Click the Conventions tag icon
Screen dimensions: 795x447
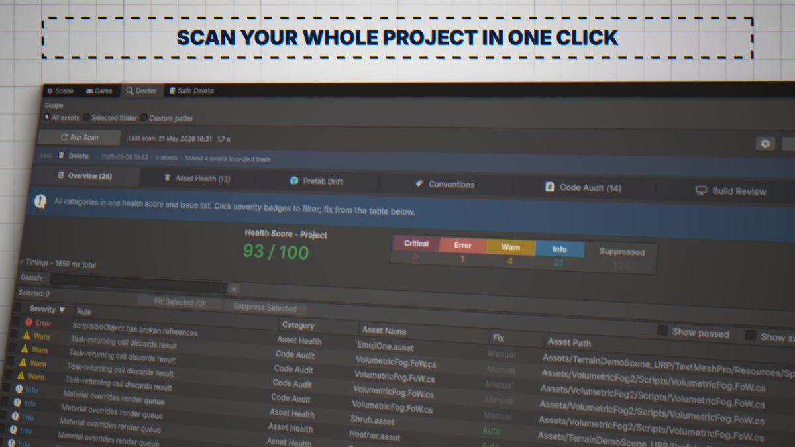(x=419, y=183)
